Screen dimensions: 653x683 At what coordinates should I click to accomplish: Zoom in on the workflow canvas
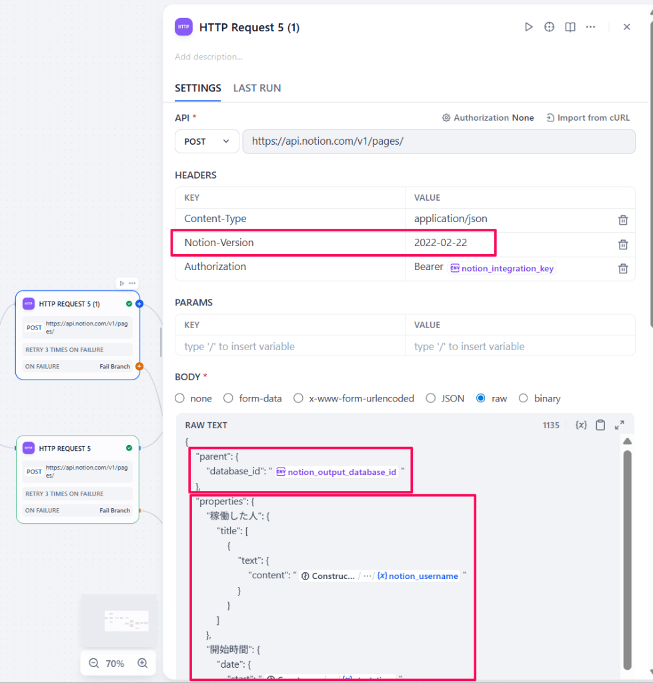[x=142, y=663]
